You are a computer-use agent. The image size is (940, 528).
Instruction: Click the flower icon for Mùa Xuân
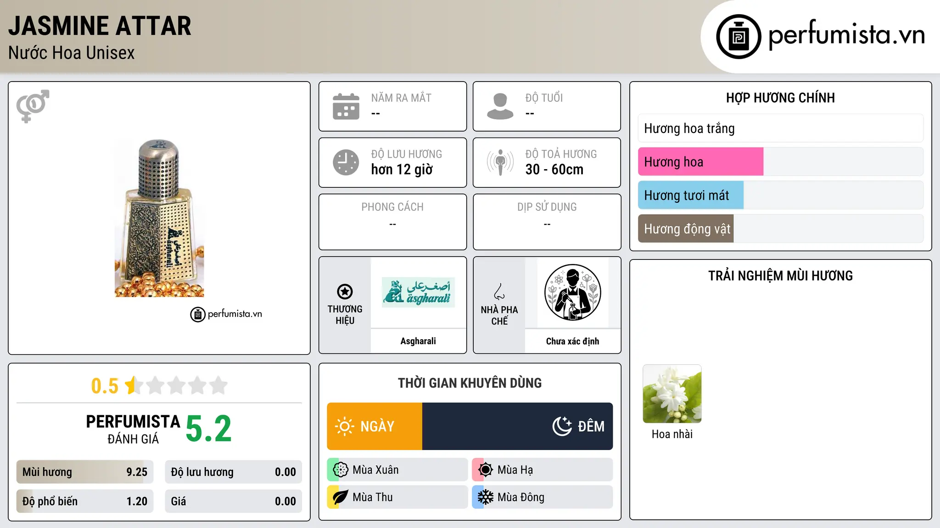click(x=341, y=470)
